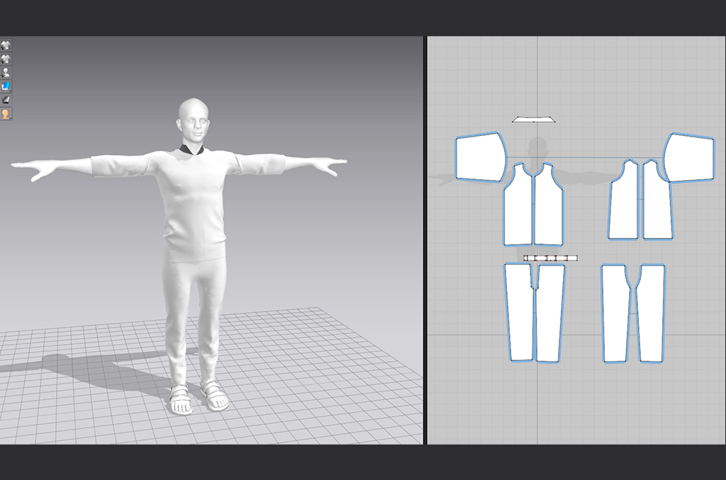Click the avatar's black collar in 3D view
Viewport: 726px width, 480px height.
pyautogui.click(x=193, y=149)
